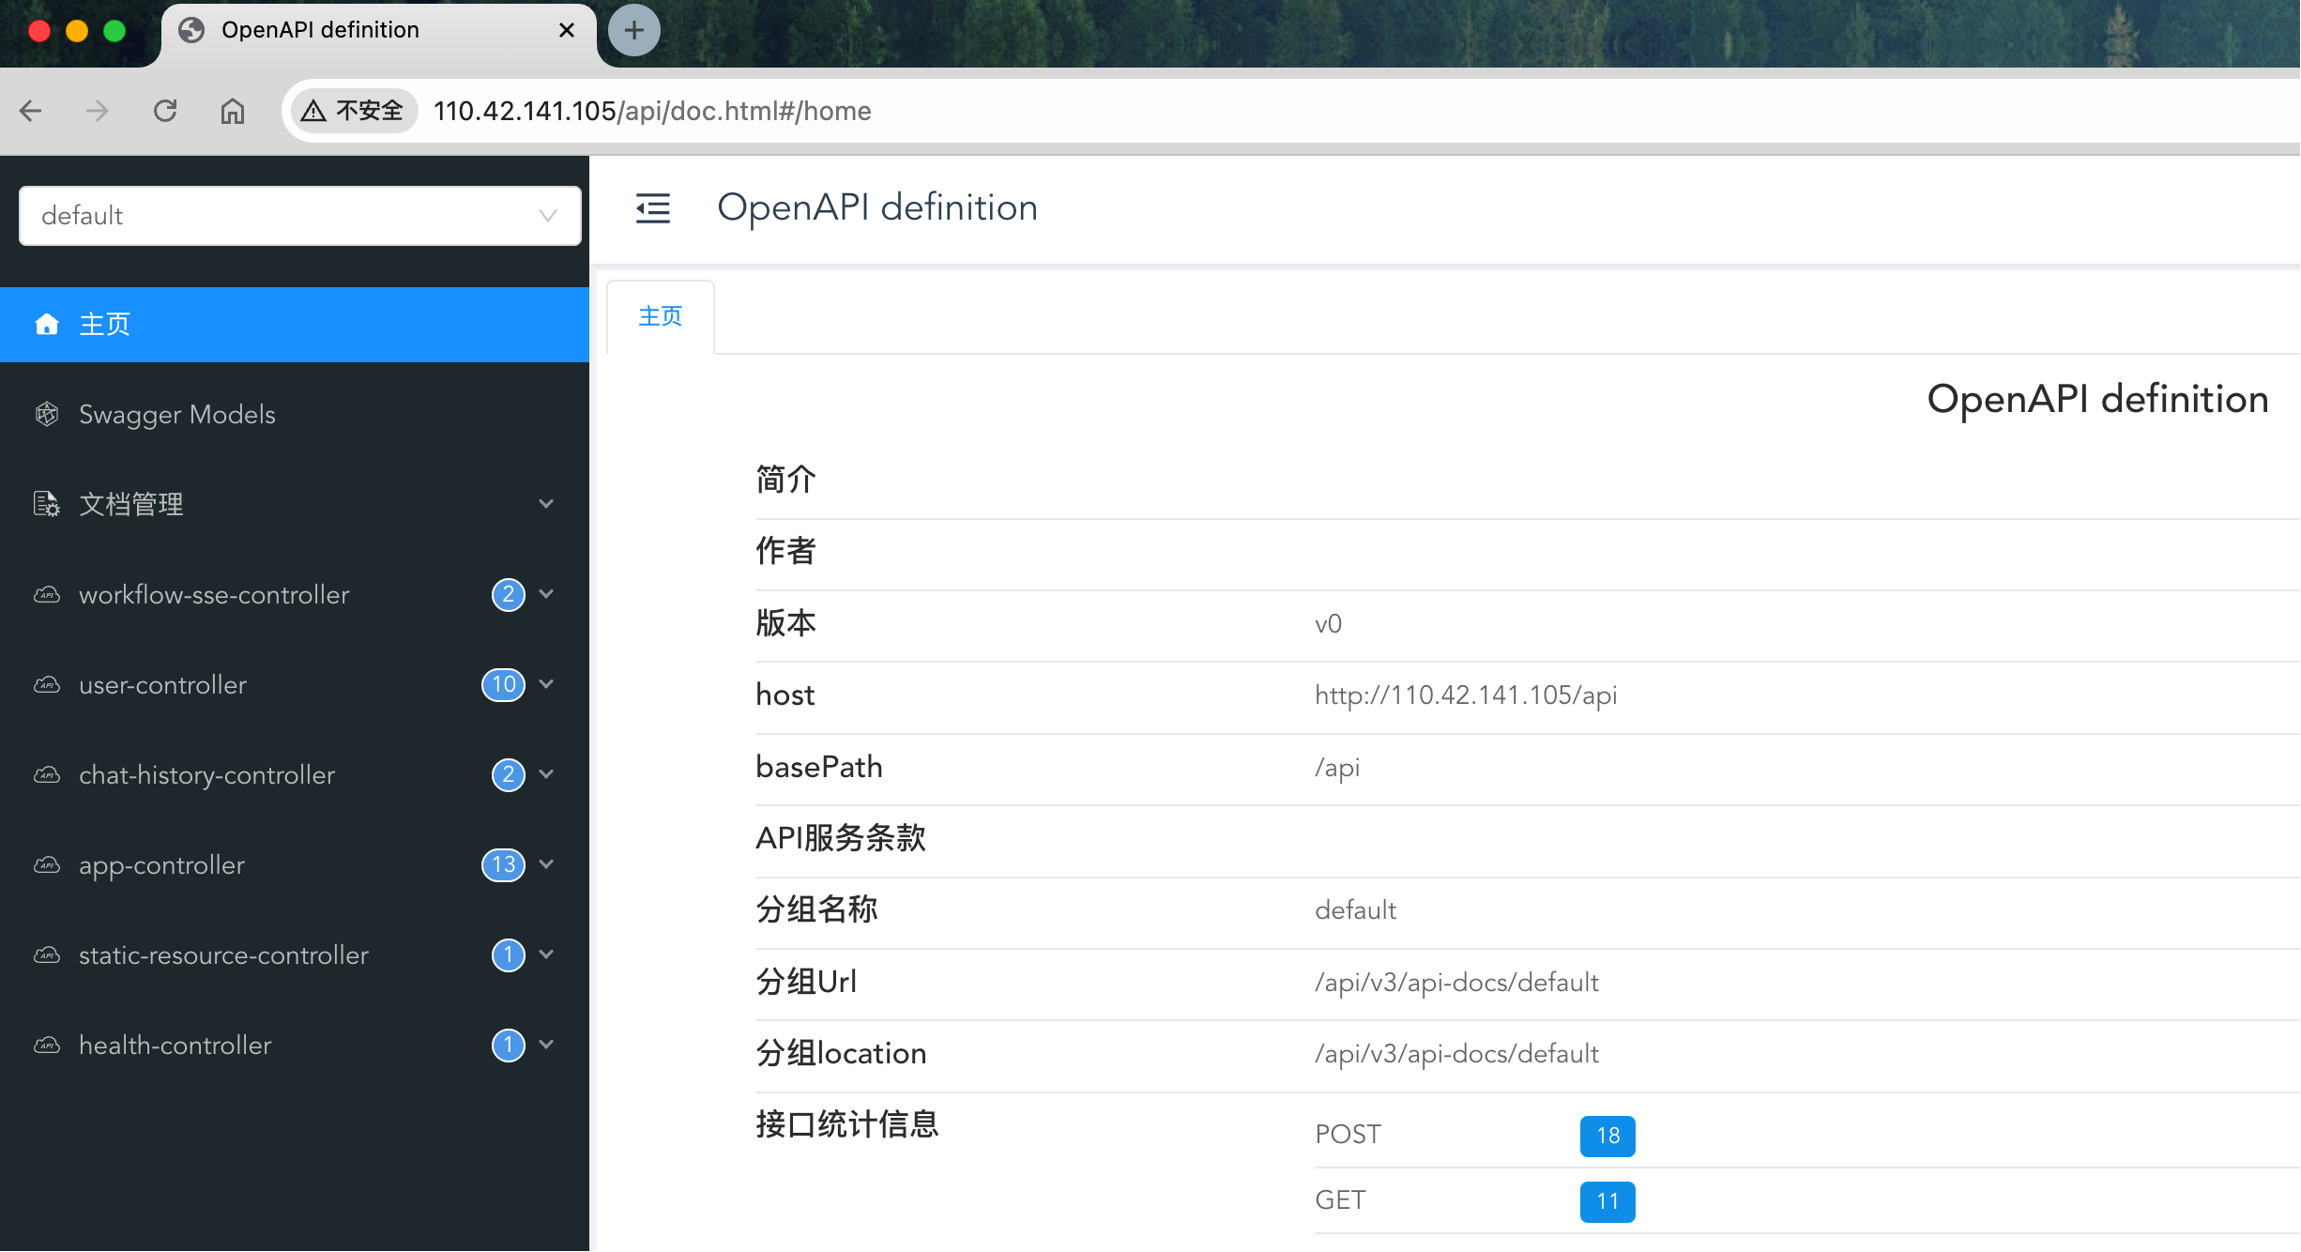This screenshot has width=2301, height=1252.
Task: Click the Swagger Models cube icon
Action: (x=47, y=414)
